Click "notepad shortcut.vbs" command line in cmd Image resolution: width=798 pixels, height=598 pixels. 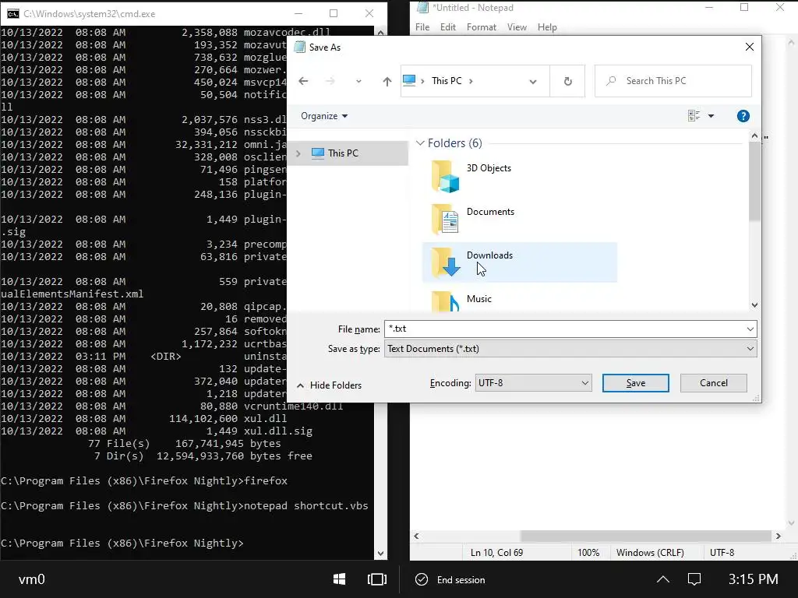tap(305, 506)
